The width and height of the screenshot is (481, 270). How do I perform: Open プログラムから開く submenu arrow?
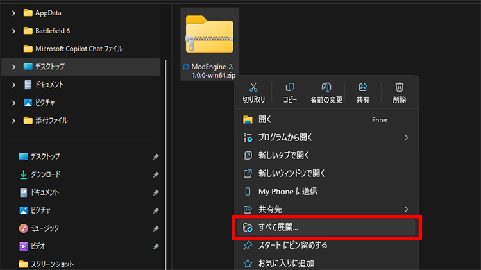(406, 137)
